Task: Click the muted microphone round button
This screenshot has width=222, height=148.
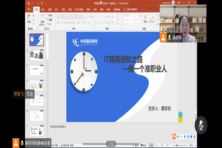Action: (201, 126)
